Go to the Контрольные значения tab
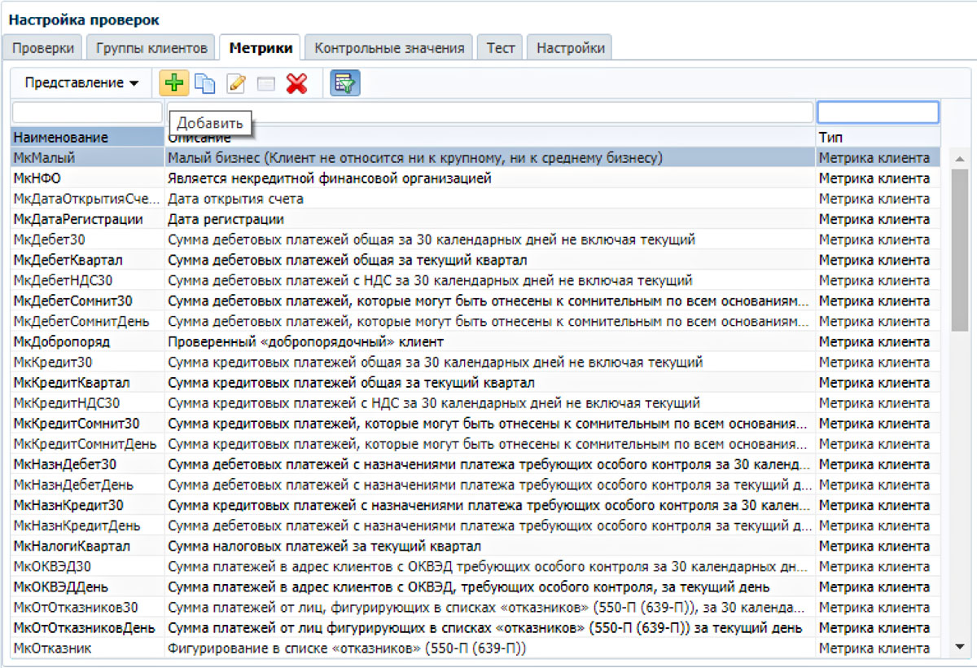The height and width of the screenshot is (668, 977). 389,48
